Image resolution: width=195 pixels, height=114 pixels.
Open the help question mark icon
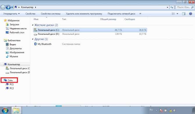(x=191, y=14)
